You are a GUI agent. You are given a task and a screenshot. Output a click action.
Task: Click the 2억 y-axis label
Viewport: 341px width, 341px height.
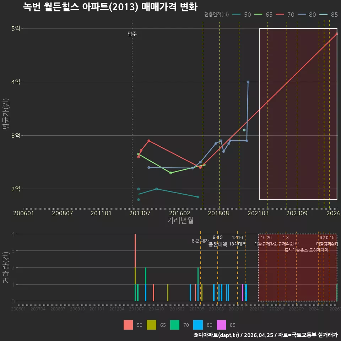pos(16,189)
